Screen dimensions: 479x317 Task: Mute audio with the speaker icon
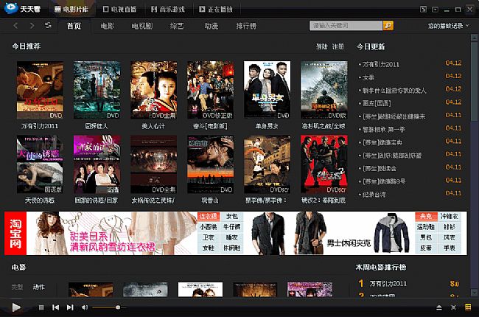(x=85, y=307)
